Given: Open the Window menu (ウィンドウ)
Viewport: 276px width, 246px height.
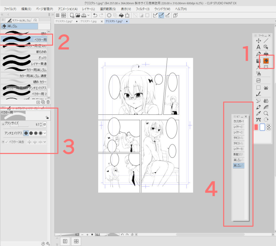Looking at the screenshot, I should point(162,9).
